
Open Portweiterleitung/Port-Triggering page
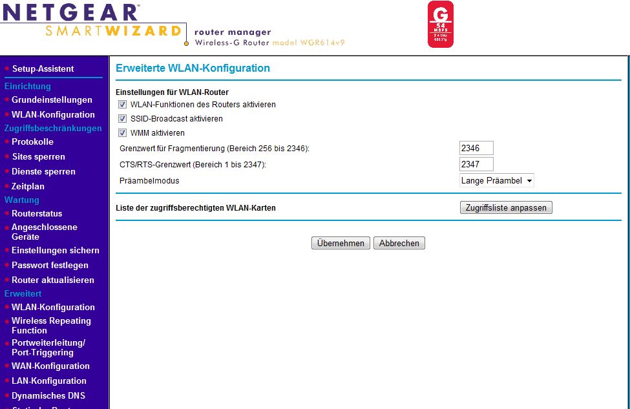pos(48,348)
